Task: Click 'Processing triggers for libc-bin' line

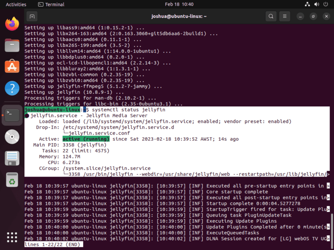Action: 104,104
